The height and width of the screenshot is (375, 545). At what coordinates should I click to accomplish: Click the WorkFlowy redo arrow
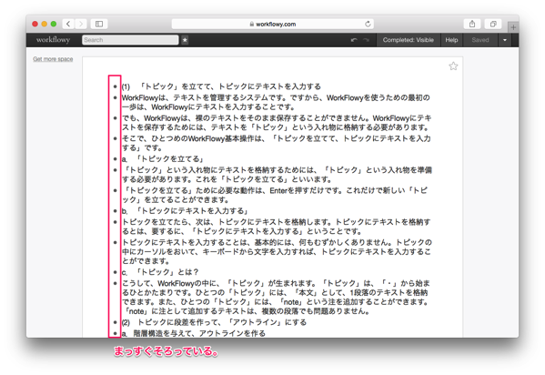pos(366,40)
